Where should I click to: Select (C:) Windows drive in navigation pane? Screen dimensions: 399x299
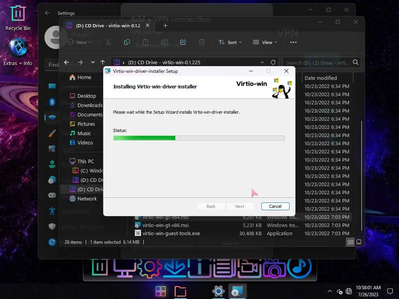pyautogui.click(x=88, y=171)
